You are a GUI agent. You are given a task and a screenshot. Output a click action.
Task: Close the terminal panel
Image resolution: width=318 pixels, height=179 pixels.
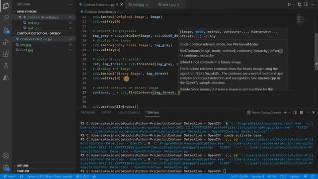click(314, 112)
